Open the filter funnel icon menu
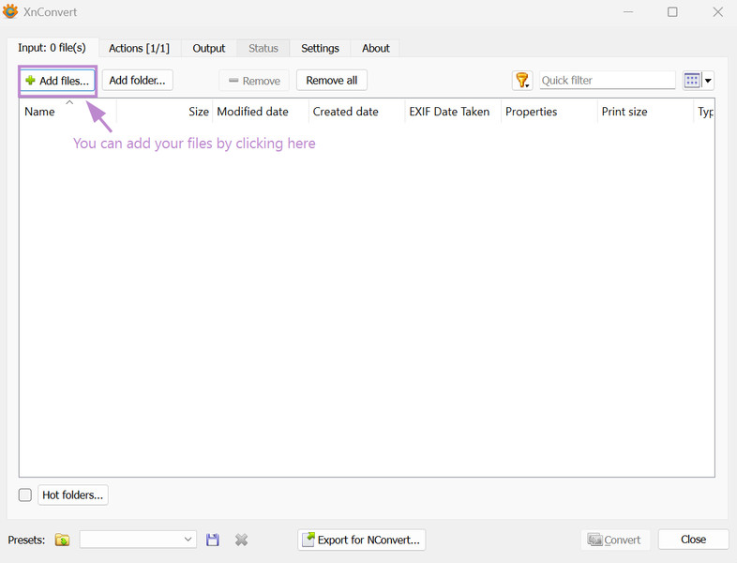The width and height of the screenshot is (737, 563). [522, 81]
